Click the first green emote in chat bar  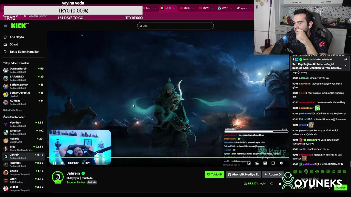tap(295, 172)
